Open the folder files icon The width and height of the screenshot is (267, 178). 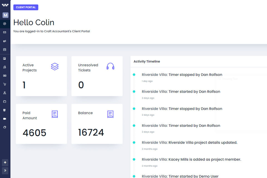click(5, 102)
